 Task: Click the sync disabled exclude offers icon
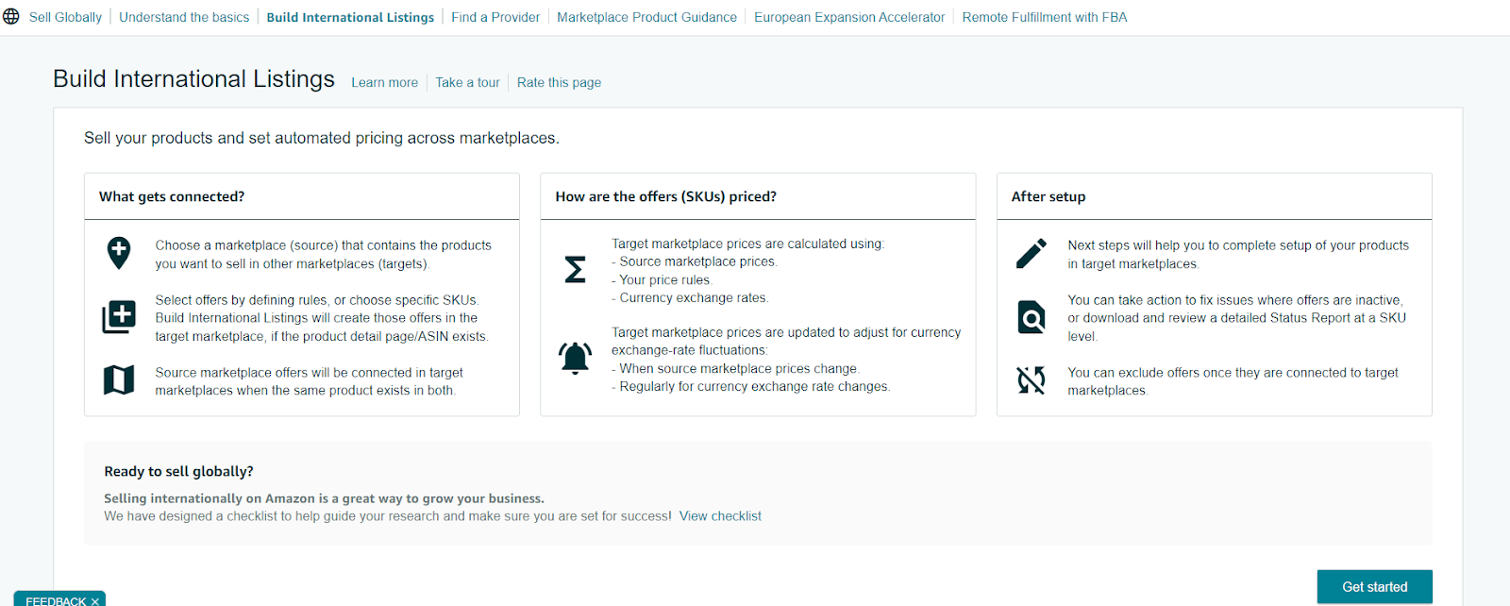1031,379
